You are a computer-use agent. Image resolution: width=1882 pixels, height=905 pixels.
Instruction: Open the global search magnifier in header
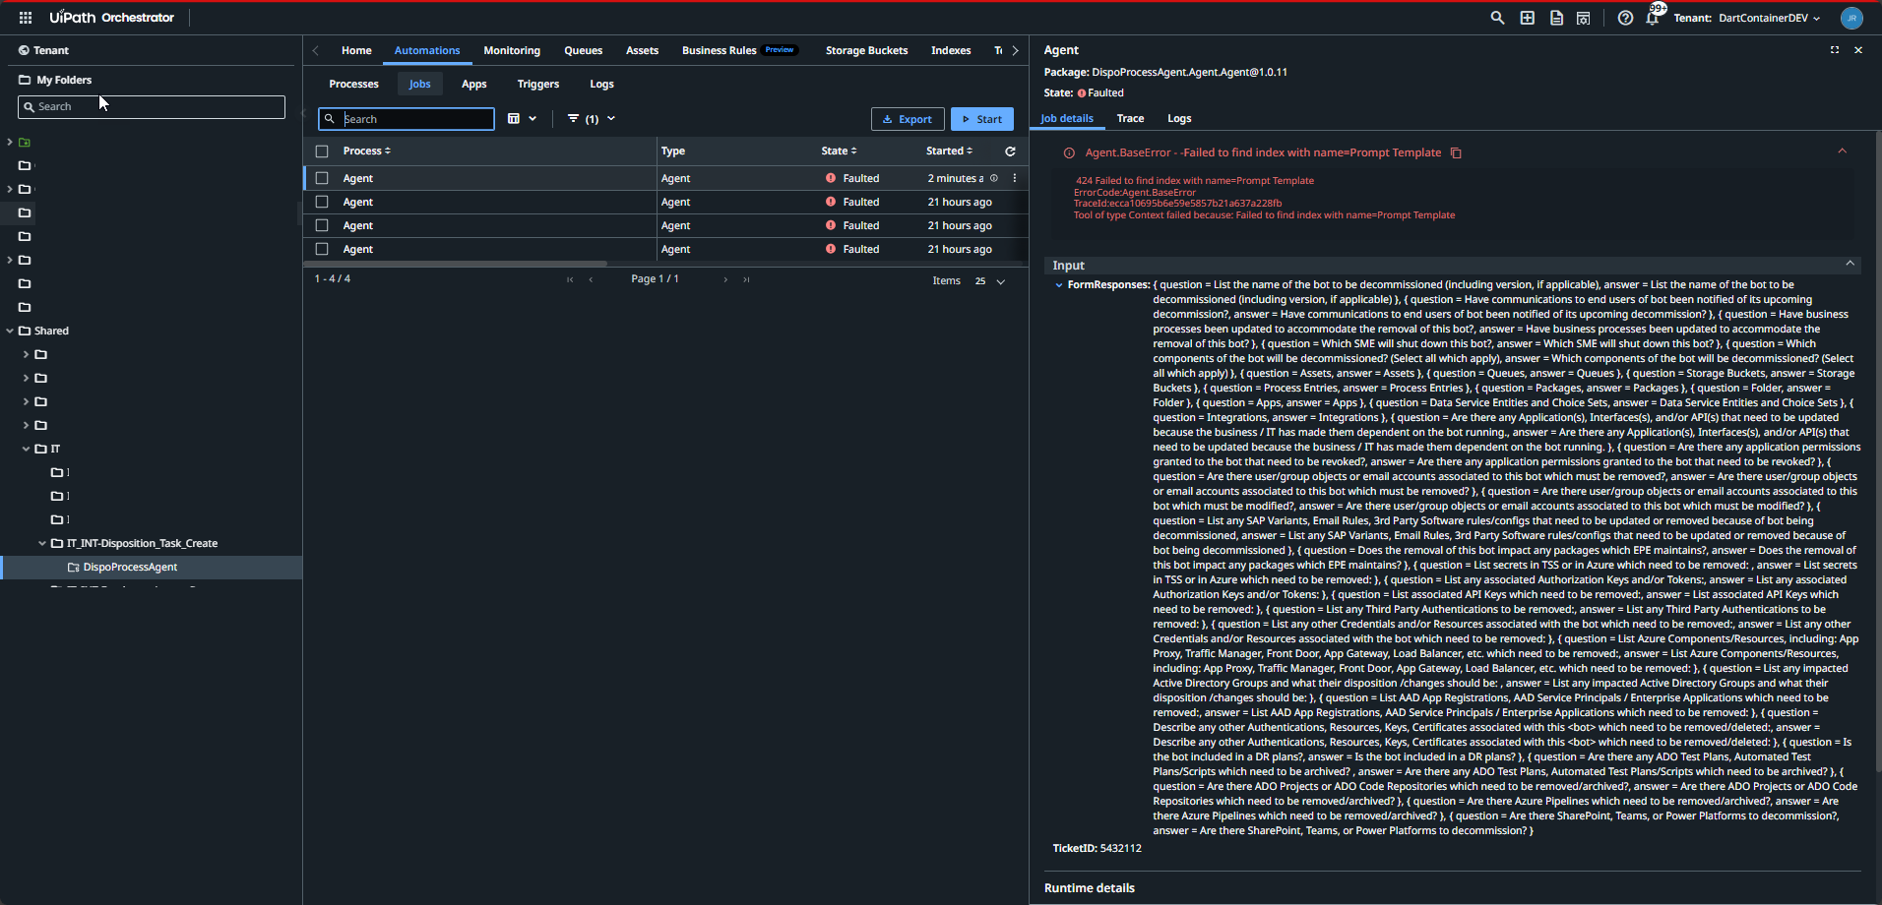pyautogui.click(x=1497, y=18)
